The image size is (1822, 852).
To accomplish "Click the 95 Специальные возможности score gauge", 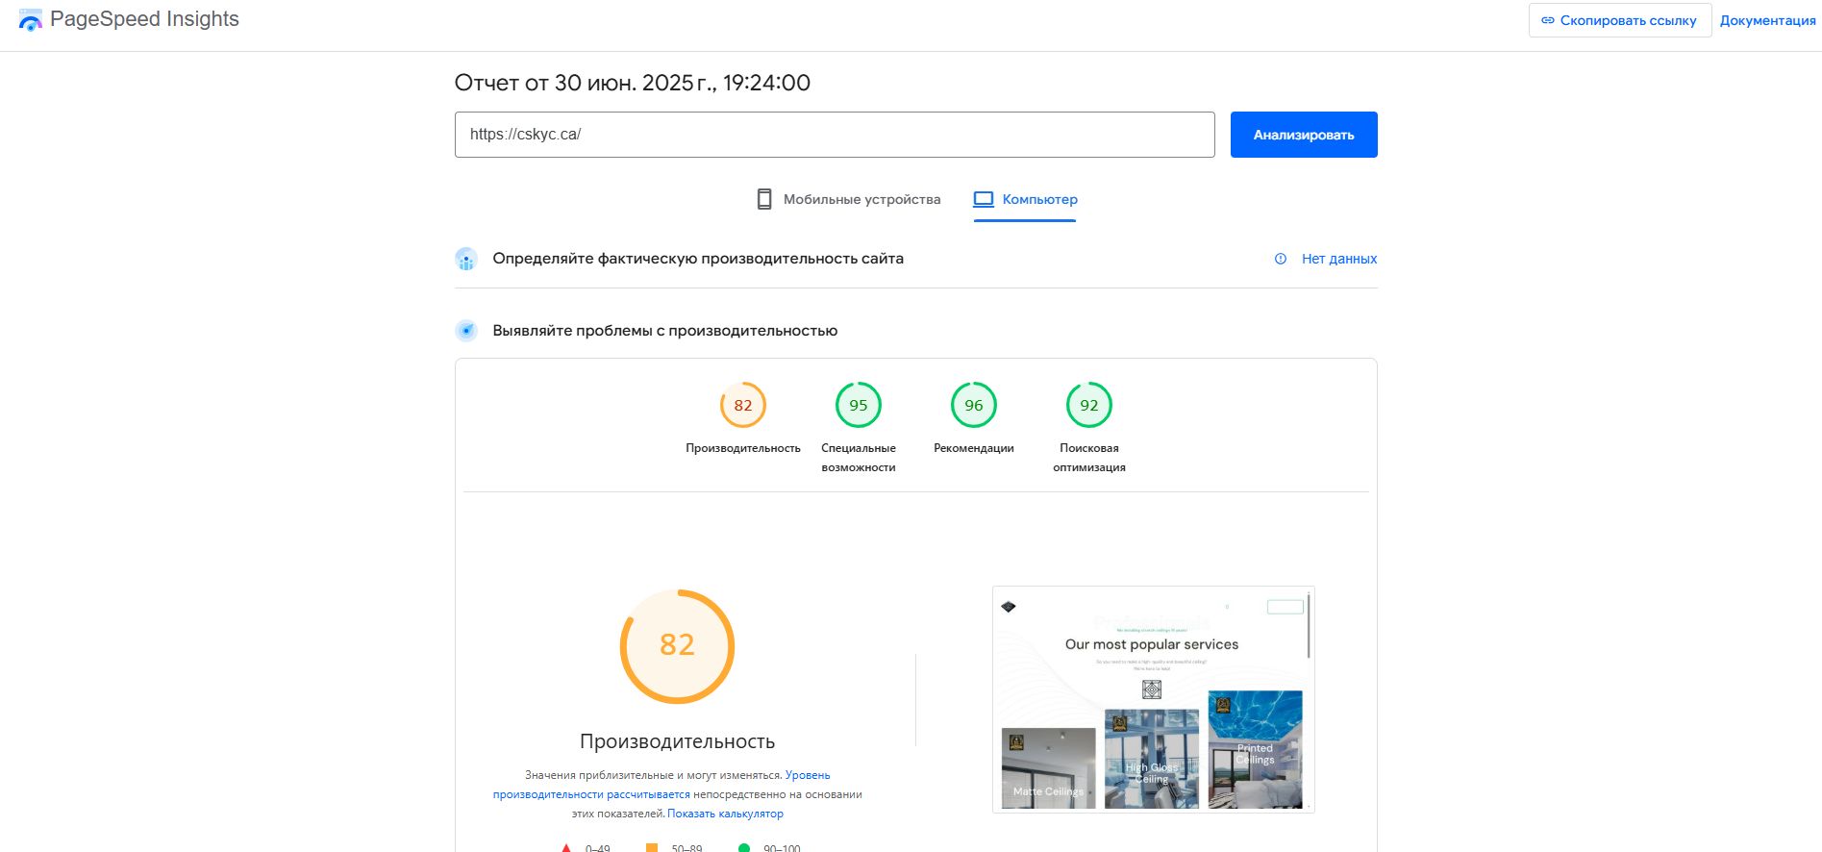I will (x=859, y=405).
